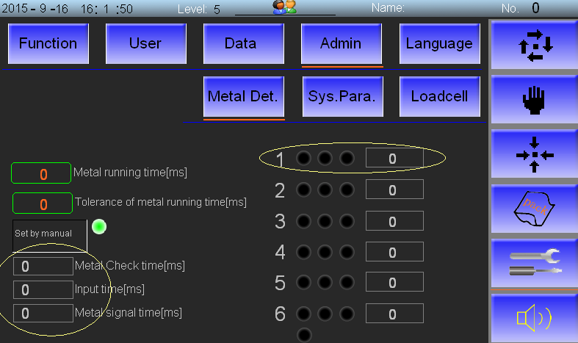This screenshot has width=578, height=343.
Task: Toggle the green Set by manual indicator
Action: point(99,226)
